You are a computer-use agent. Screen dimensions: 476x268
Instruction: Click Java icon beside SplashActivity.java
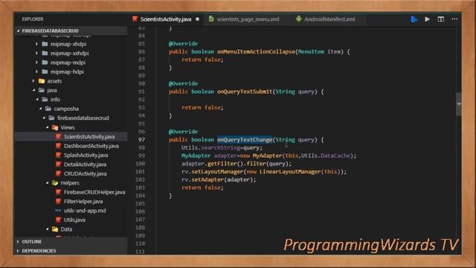(58, 156)
